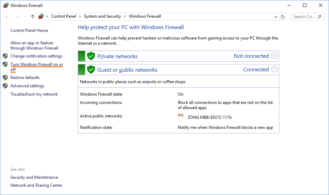Screen dimensions: 329x195
Task: Open System and Security breadcrumb
Action: click(x=102, y=16)
